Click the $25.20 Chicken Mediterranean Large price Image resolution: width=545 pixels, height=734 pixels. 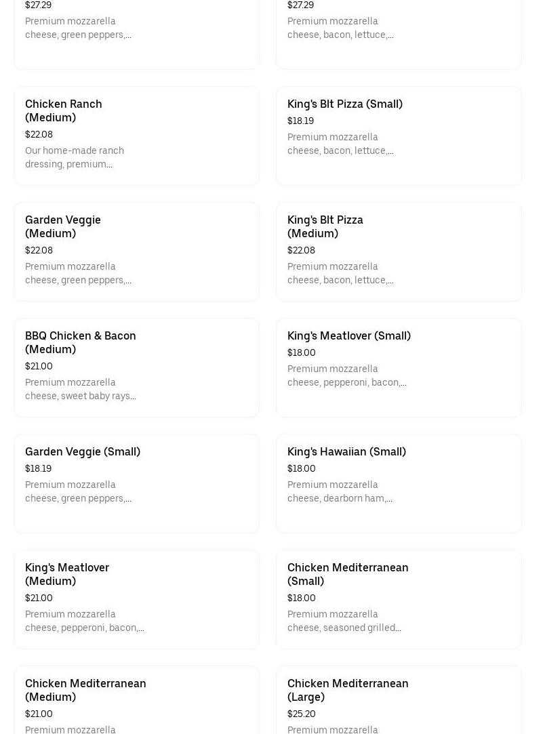click(302, 714)
